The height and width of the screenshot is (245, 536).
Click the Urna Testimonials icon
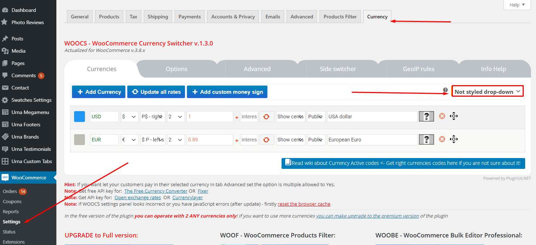pyautogui.click(x=5, y=149)
